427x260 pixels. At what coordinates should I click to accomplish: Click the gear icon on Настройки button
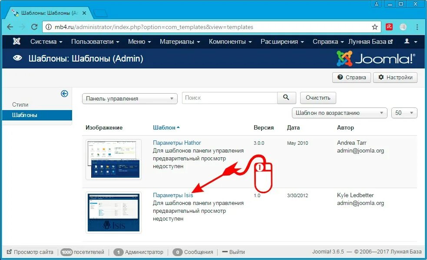381,78
